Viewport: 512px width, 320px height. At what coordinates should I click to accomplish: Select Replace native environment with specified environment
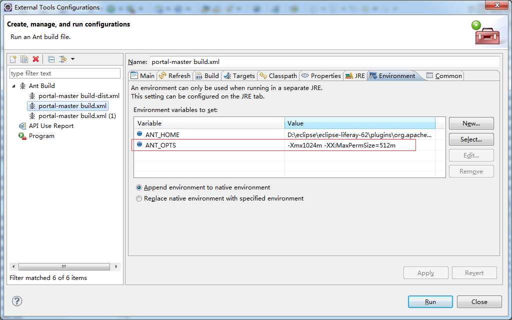[x=139, y=198]
